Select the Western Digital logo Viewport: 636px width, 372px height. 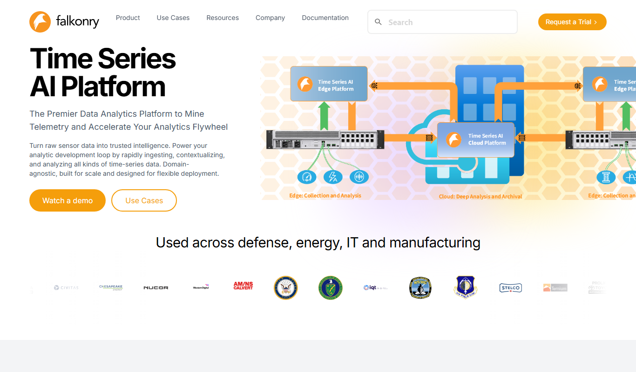point(201,287)
